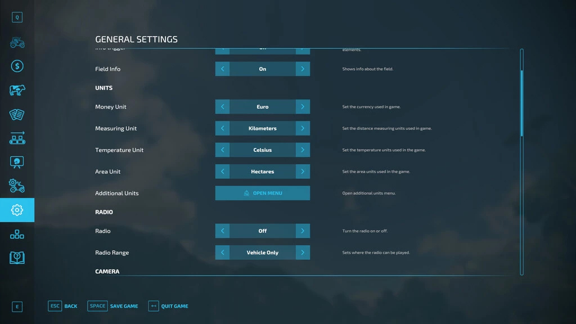Image resolution: width=576 pixels, height=324 pixels.
Task: Open the production chains conveyor page
Action: coord(17,138)
